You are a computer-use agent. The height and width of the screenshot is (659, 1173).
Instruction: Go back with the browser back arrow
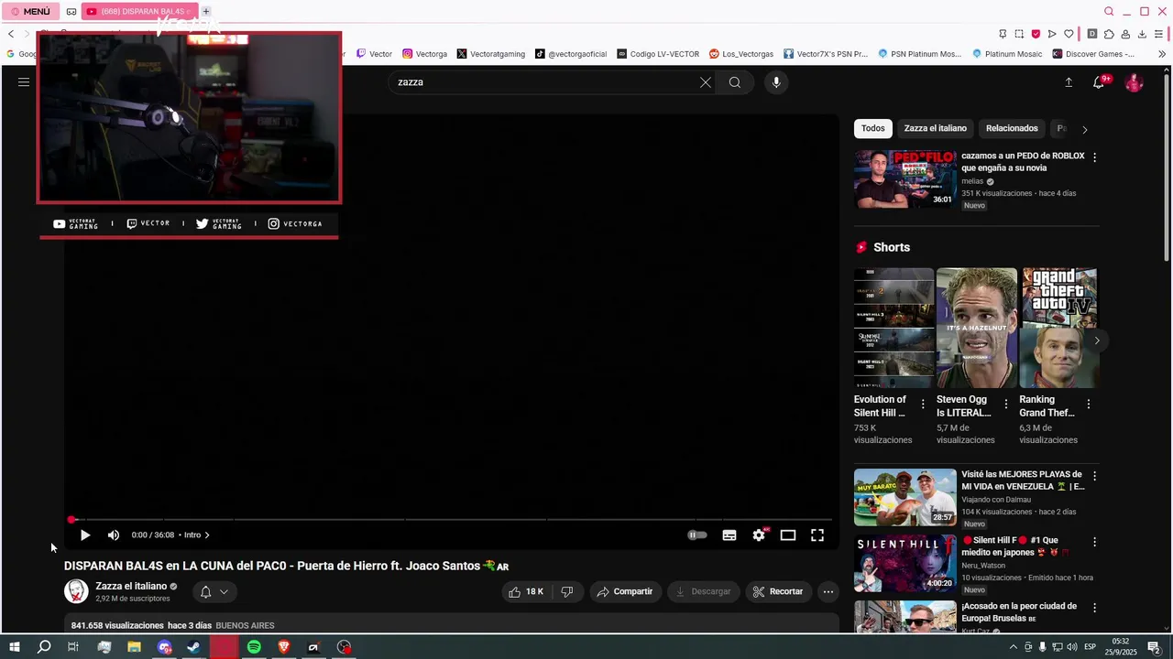pos(11,34)
